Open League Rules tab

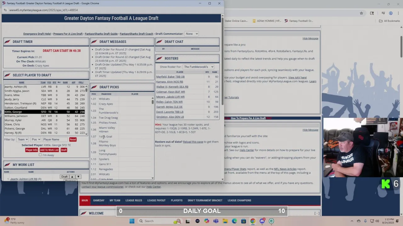tap(134, 200)
